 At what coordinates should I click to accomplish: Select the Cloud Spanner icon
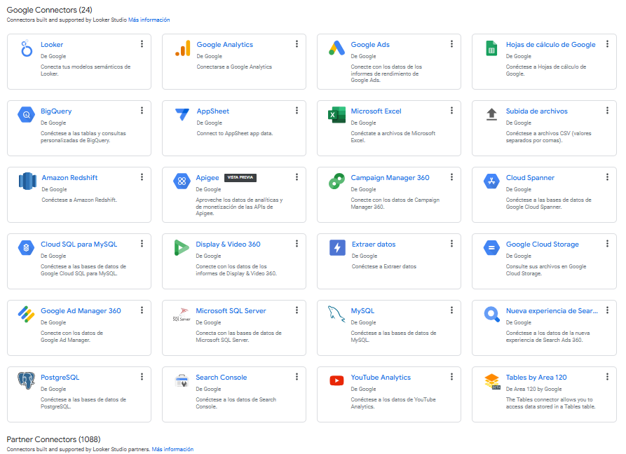tap(491, 181)
